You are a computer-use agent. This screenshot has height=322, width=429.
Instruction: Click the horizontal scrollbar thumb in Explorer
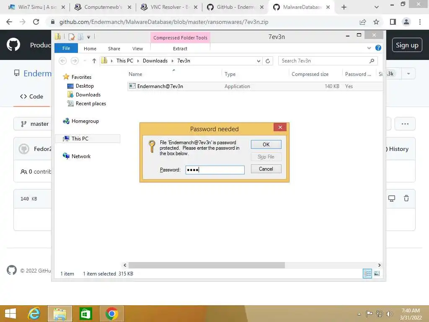pyautogui.click(x=207, y=265)
